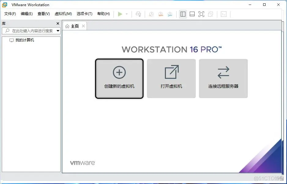The image size is (287, 184).
Task: Click the console view toolbar icon
Action: (x=224, y=14)
